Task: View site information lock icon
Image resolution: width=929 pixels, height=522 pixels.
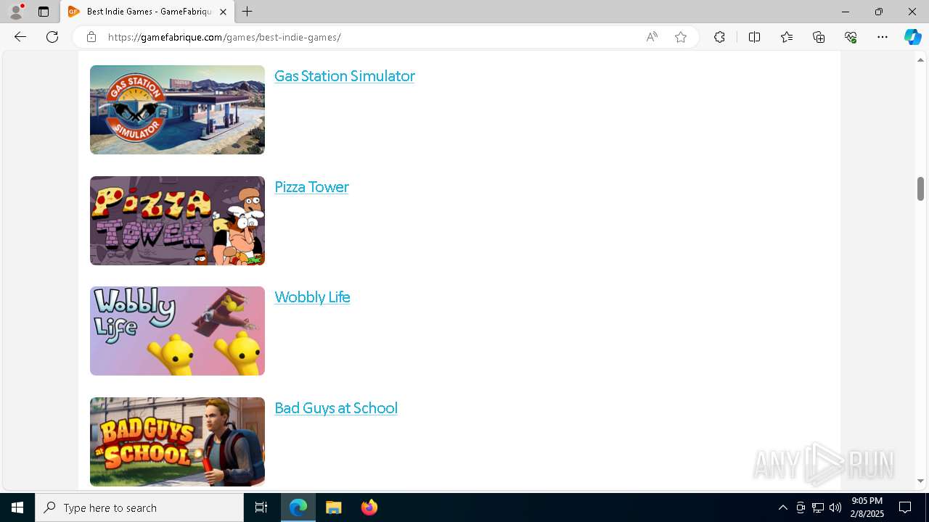Action: click(x=91, y=37)
